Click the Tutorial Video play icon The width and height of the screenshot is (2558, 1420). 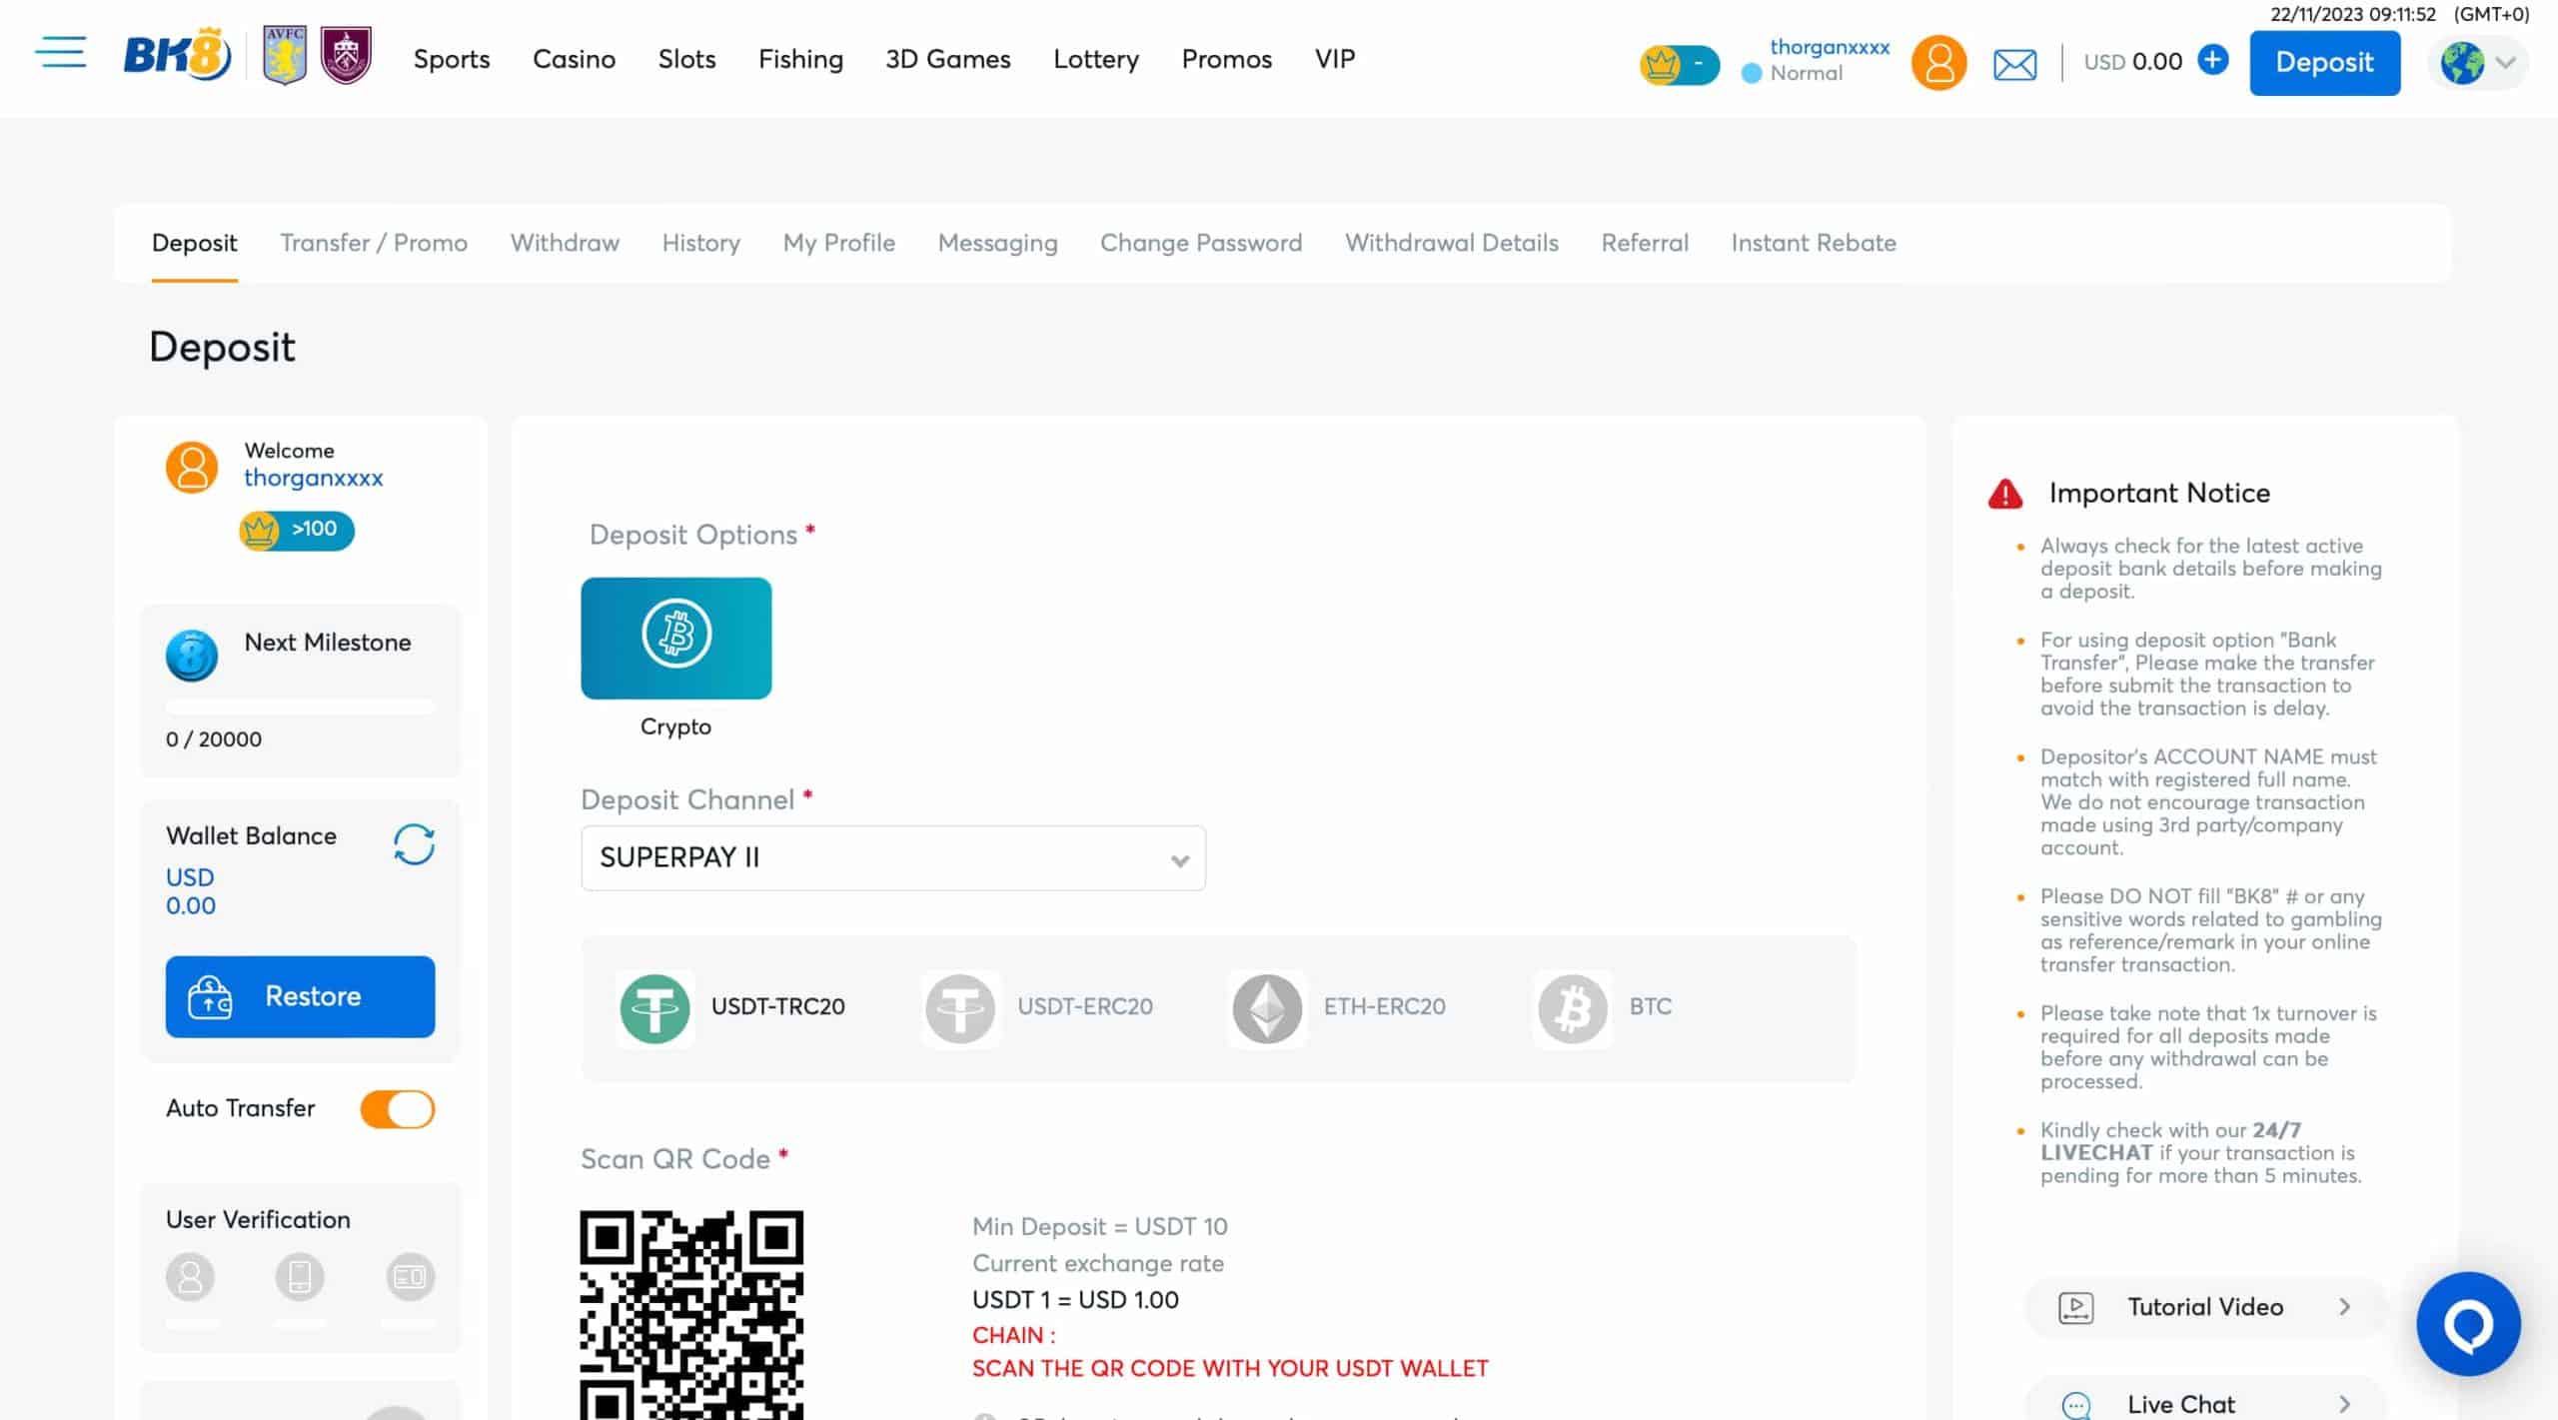[2075, 1307]
